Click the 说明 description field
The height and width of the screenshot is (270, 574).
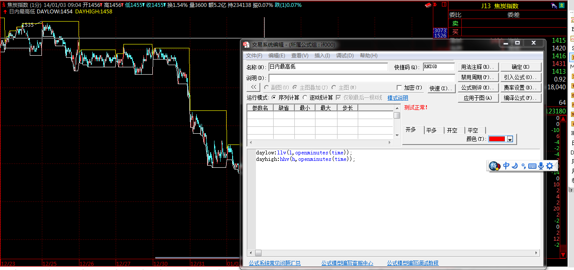tap(362, 78)
